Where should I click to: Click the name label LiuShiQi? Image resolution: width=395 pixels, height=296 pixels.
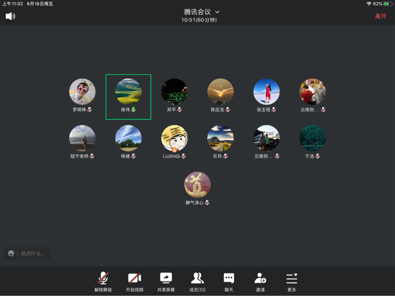coord(171,156)
